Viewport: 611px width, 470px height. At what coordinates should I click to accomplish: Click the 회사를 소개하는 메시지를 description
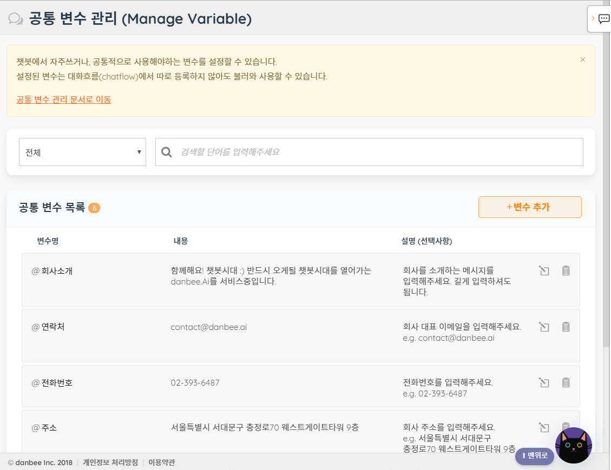click(457, 281)
